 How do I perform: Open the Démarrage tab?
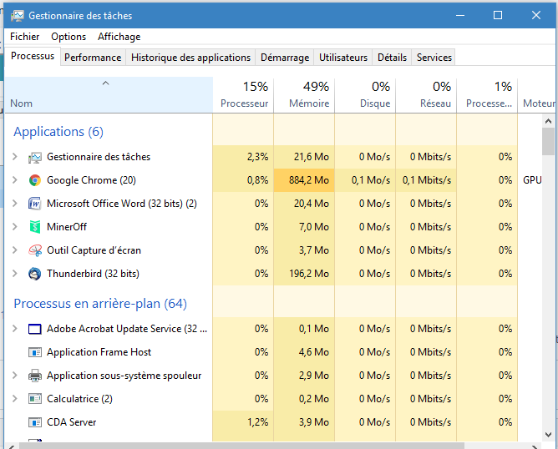point(285,58)
